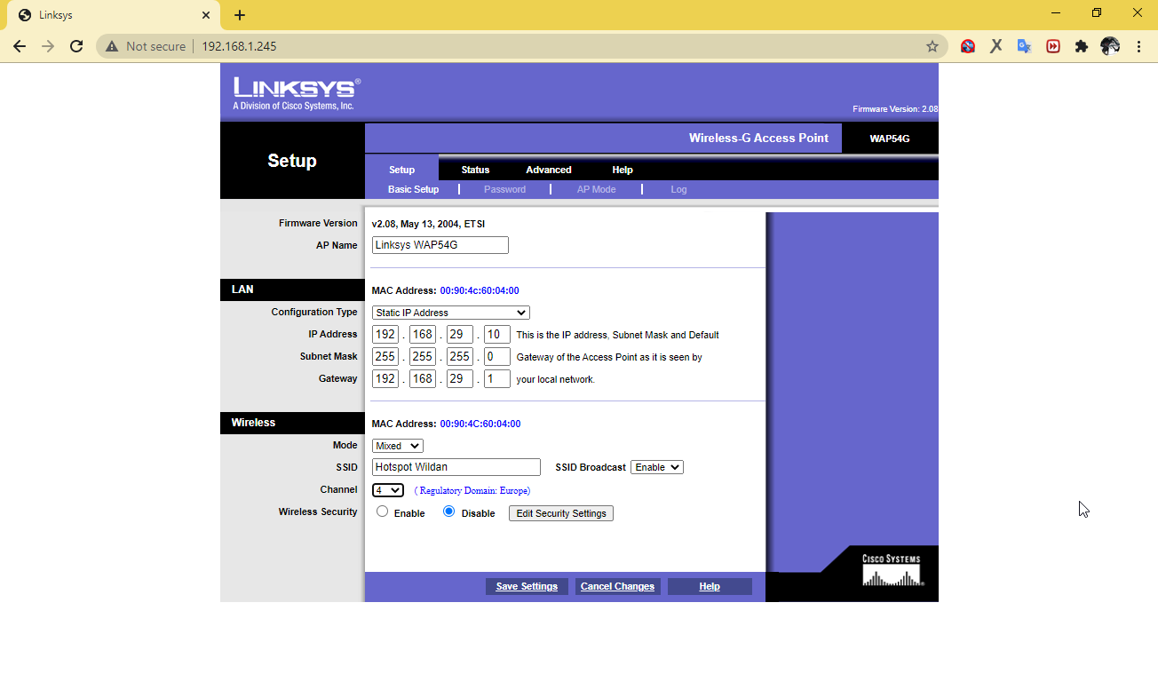Click the X extension icon

[996, 46]
